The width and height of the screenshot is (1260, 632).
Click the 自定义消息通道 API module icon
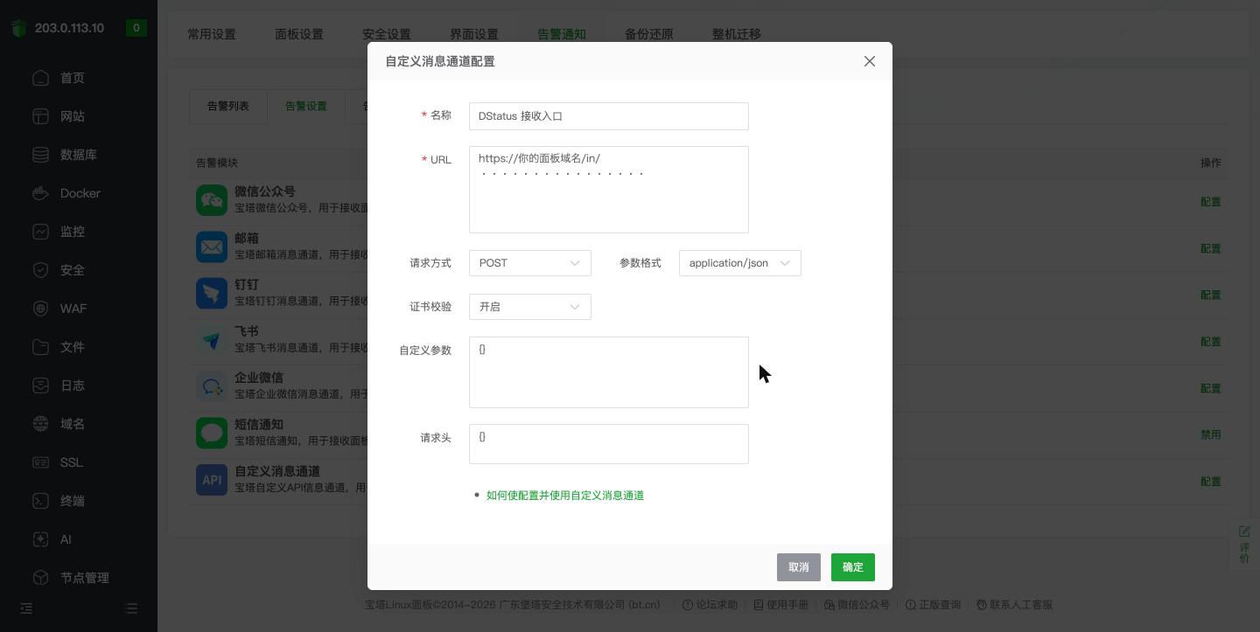coord(212,480)
